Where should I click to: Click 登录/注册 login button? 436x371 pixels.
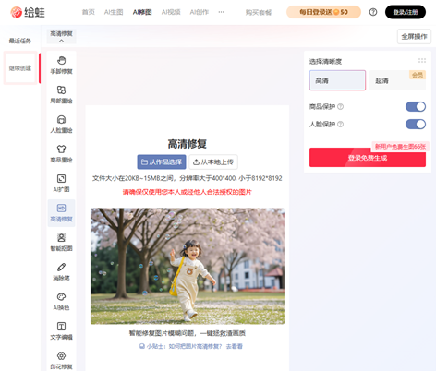tap(406, 12)
